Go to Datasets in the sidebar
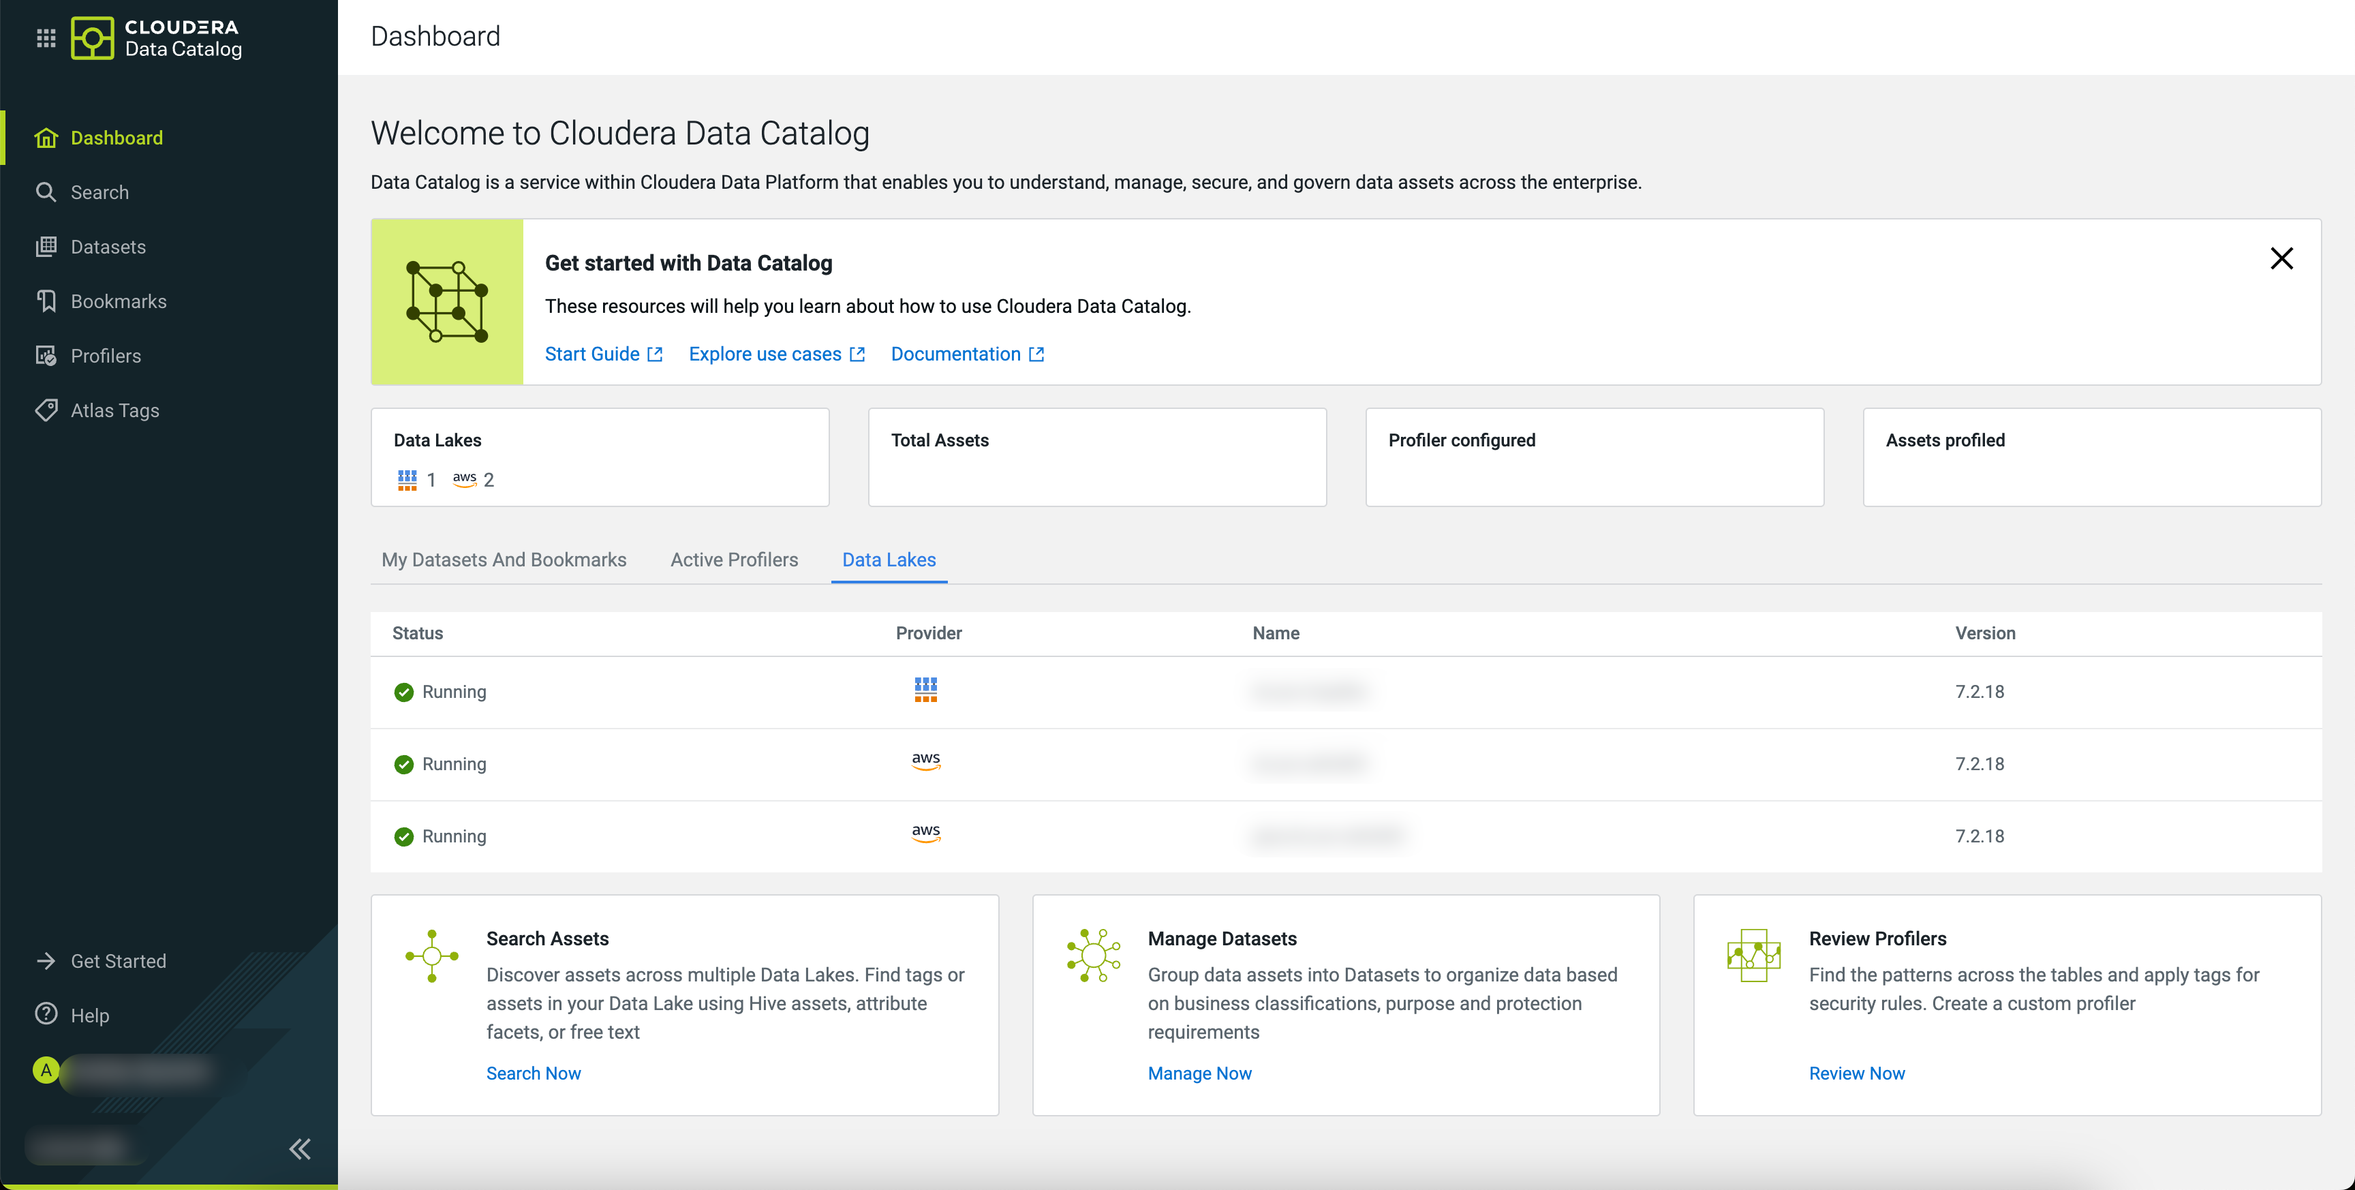This screenshot has width=2355, height=1190. [107, 247]
